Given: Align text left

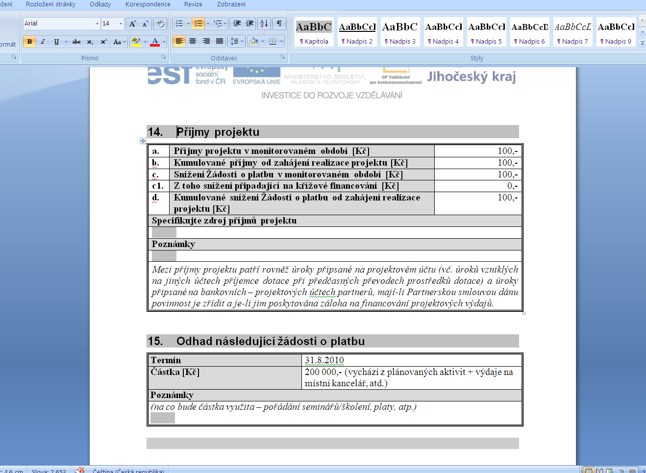Looking at the screenshot, I should (x=179, y=42).
